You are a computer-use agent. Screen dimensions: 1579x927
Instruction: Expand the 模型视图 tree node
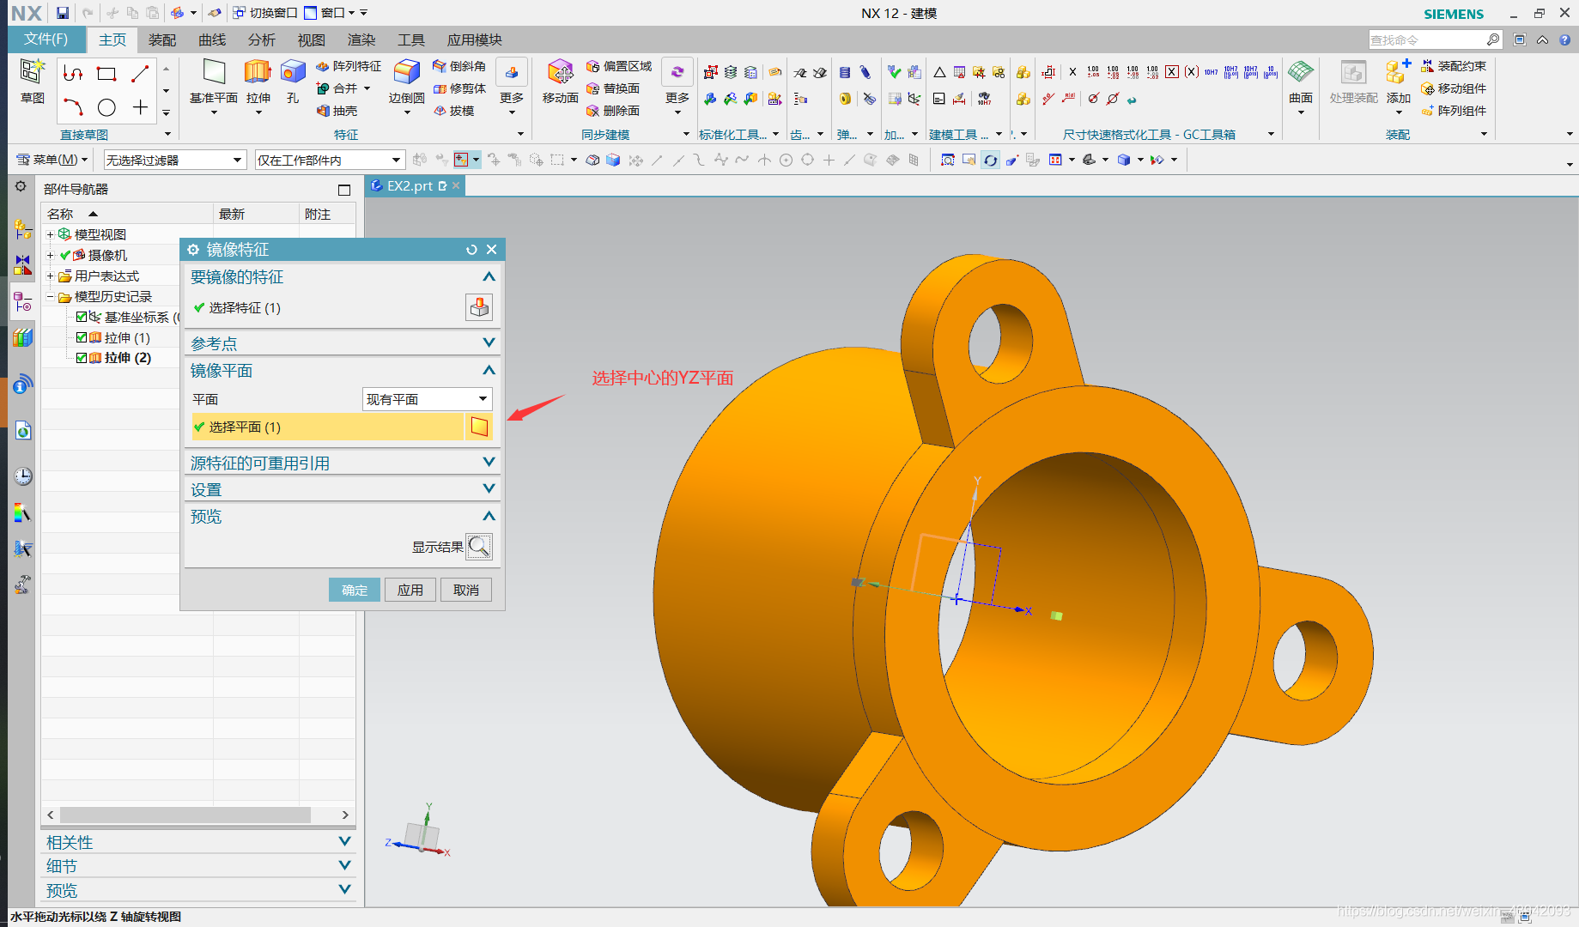pos(50,234)
